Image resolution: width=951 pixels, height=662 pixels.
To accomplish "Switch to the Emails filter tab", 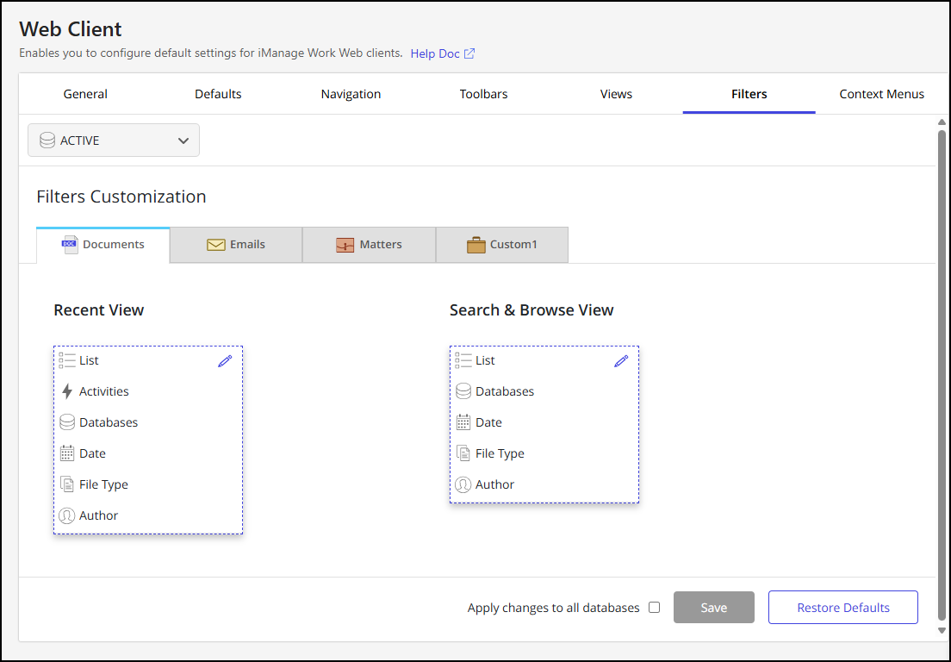I will tap(236, 245).
